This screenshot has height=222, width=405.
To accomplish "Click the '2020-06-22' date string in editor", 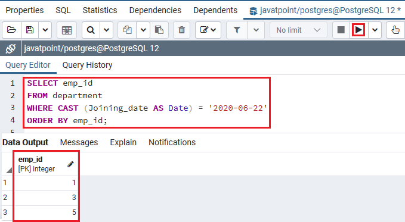I will tap(237, 108).
